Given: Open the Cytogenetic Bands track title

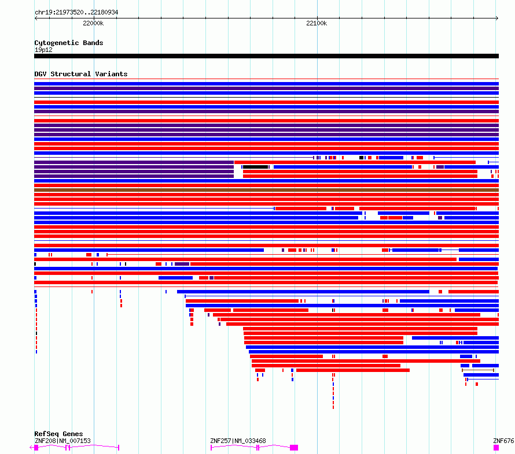Looking at the screenshot, I should click(x=69, y=43).
